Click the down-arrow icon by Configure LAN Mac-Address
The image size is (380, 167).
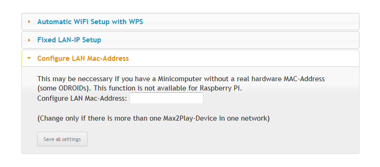(x=29, y=58)
